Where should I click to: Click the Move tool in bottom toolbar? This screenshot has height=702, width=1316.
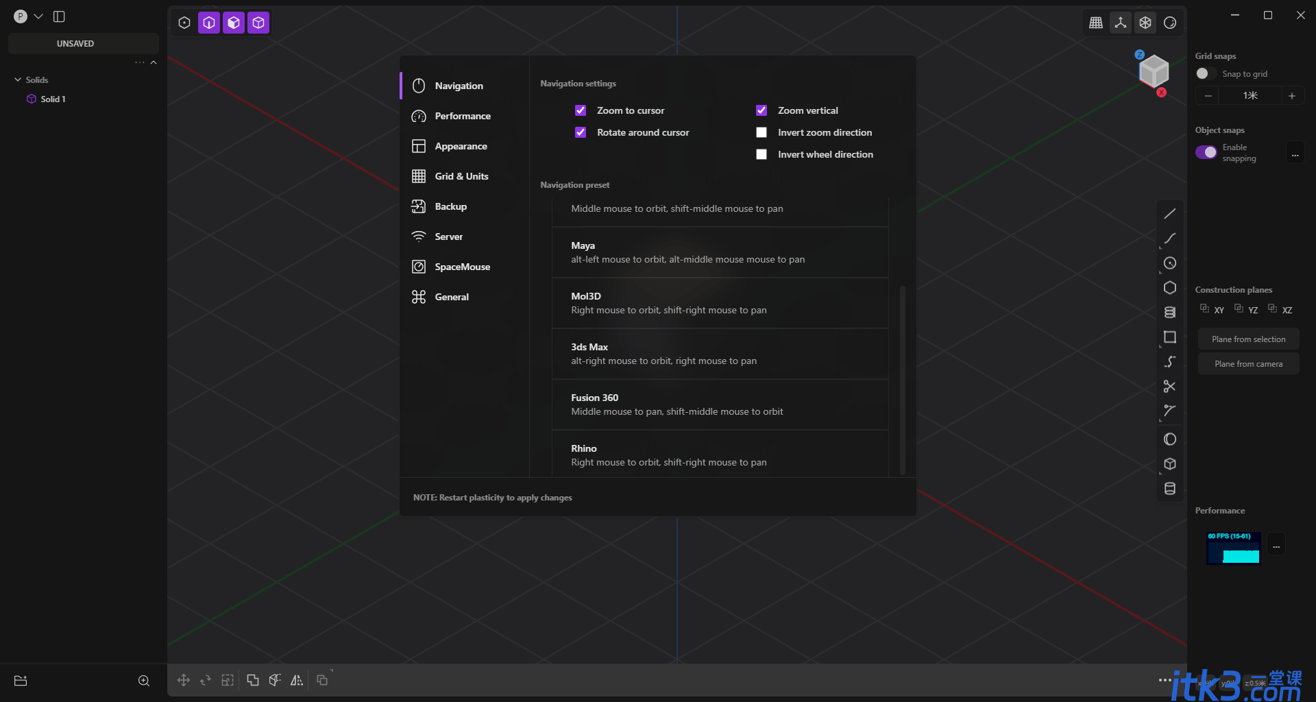pyautogui.click(x=183, y=680)
